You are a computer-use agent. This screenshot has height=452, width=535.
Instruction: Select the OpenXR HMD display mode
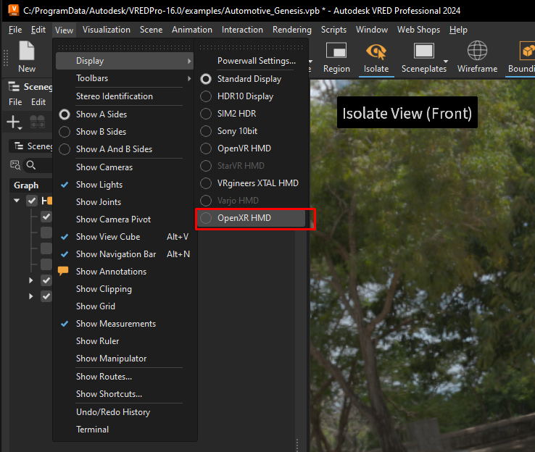(x=244, y=218)
